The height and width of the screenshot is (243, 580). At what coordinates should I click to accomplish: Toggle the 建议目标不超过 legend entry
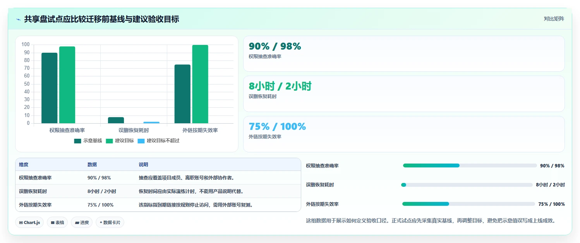(x=158, y=141)
